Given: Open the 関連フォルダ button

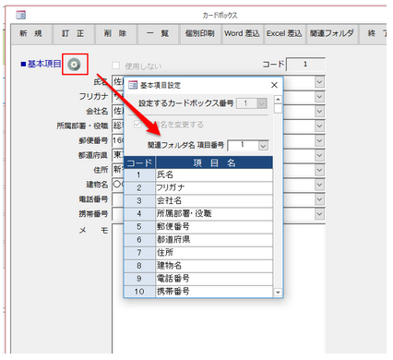Looking at the screenshot, I should (x=332, y=34).
